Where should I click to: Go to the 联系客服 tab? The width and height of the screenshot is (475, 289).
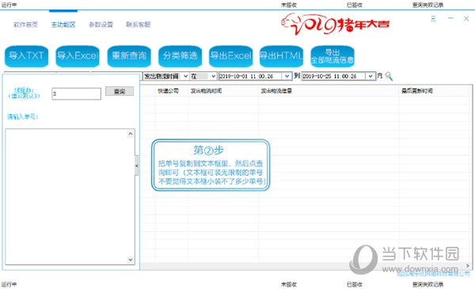(x=138, y=25)
